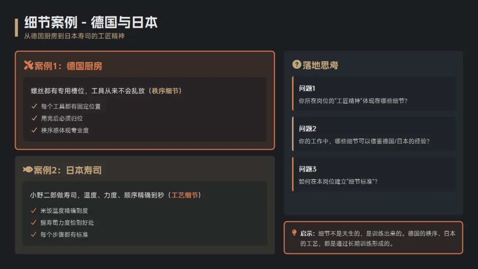Click the checkmark next to 秩序感体现专业度
The image size is (478, 269).
(x=34, y=130)
